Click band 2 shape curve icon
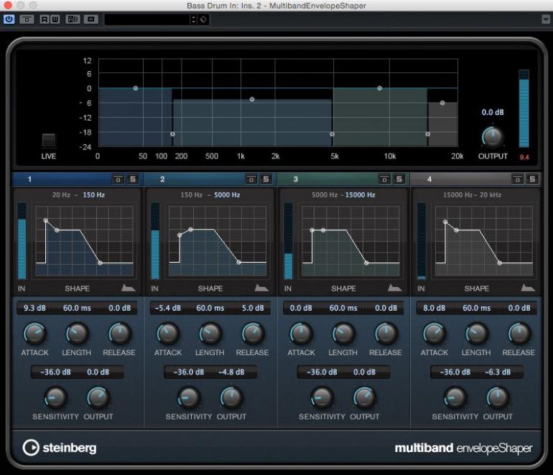This screenshot has width=553, height=475. coord(261,288)
